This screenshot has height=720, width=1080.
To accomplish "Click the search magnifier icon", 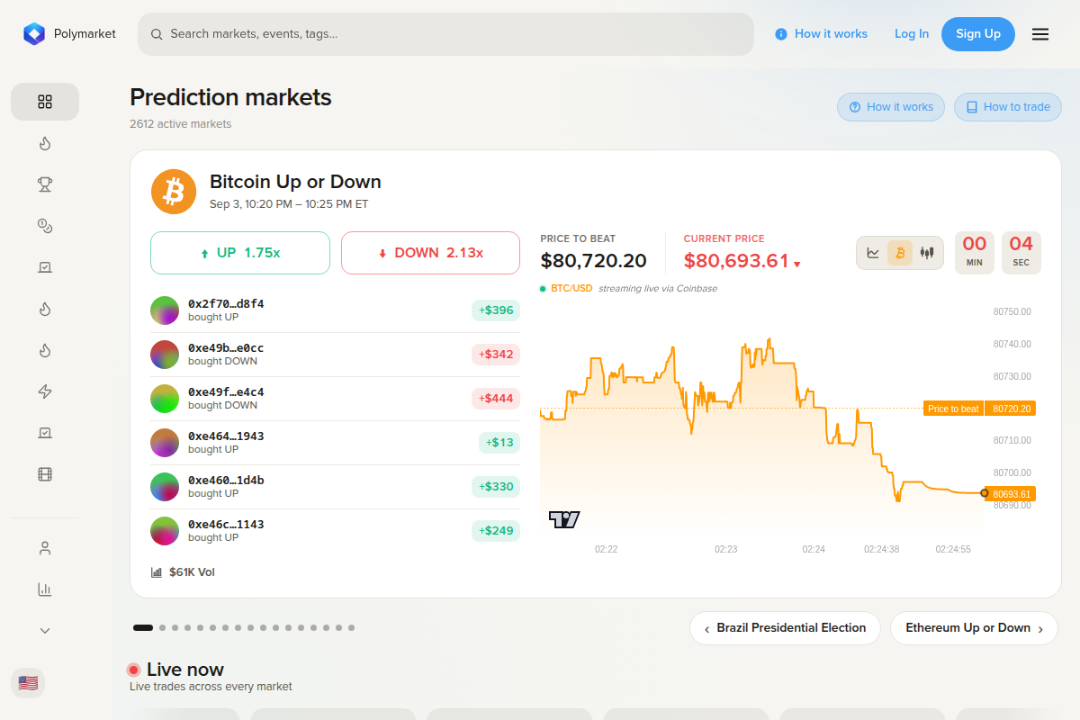I will click(157, 34).
